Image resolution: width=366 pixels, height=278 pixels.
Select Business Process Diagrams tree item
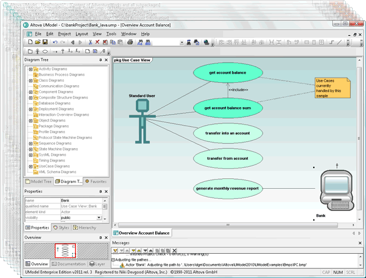[x=62, y=75]
